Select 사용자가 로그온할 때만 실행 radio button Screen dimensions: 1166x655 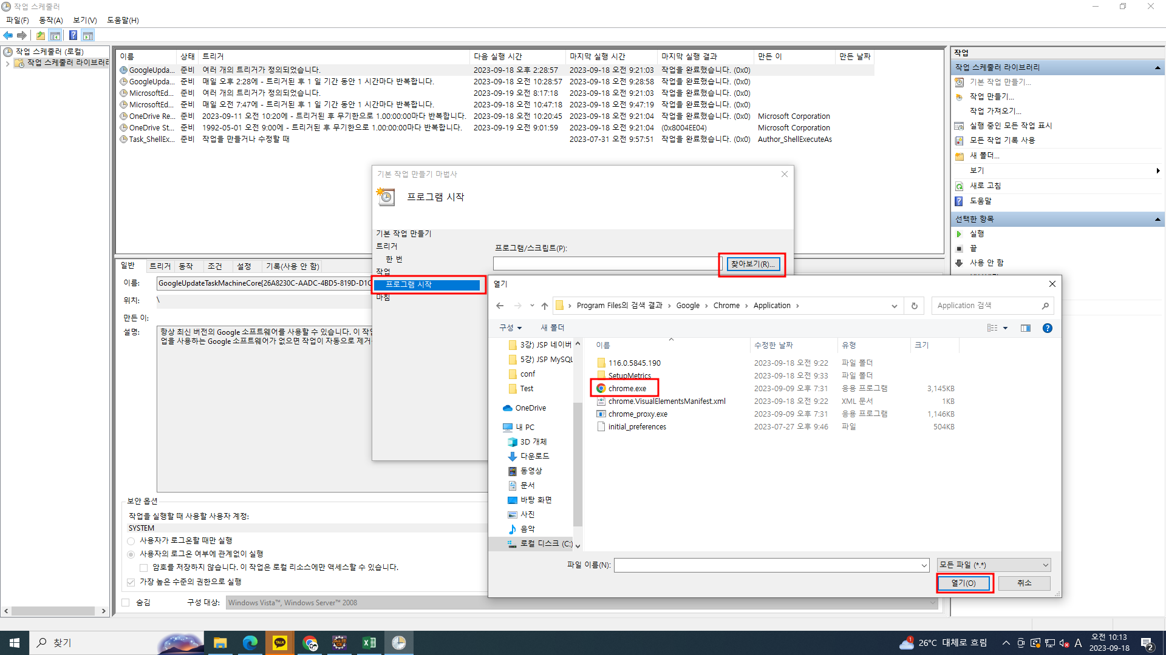(131, 541)
